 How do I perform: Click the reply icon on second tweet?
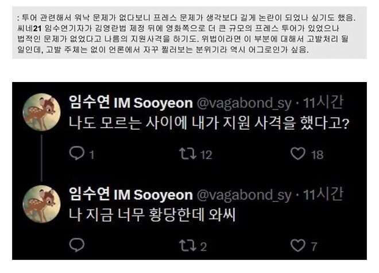click(x=76, y=245)
